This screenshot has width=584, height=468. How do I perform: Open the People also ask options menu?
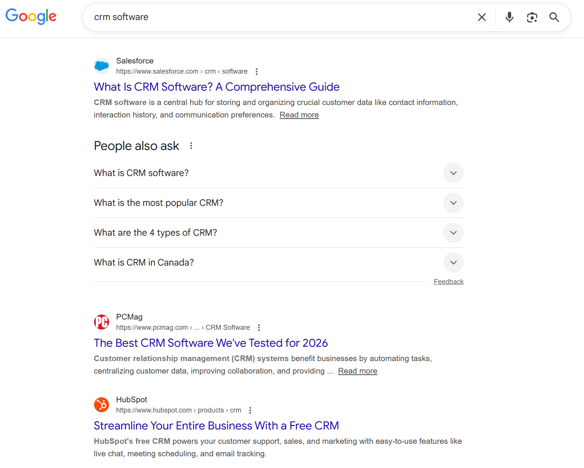pyautogui.click(x=191, y=145)
